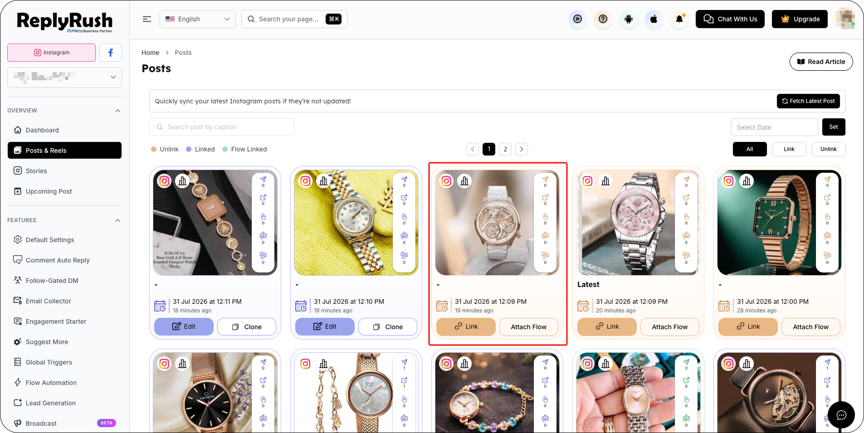Open Broadcast in the sidebar
This screenshot has width=864, height=433.
pos(64,423)
